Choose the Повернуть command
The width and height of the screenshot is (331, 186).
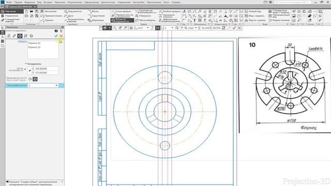tap(143, 16)
